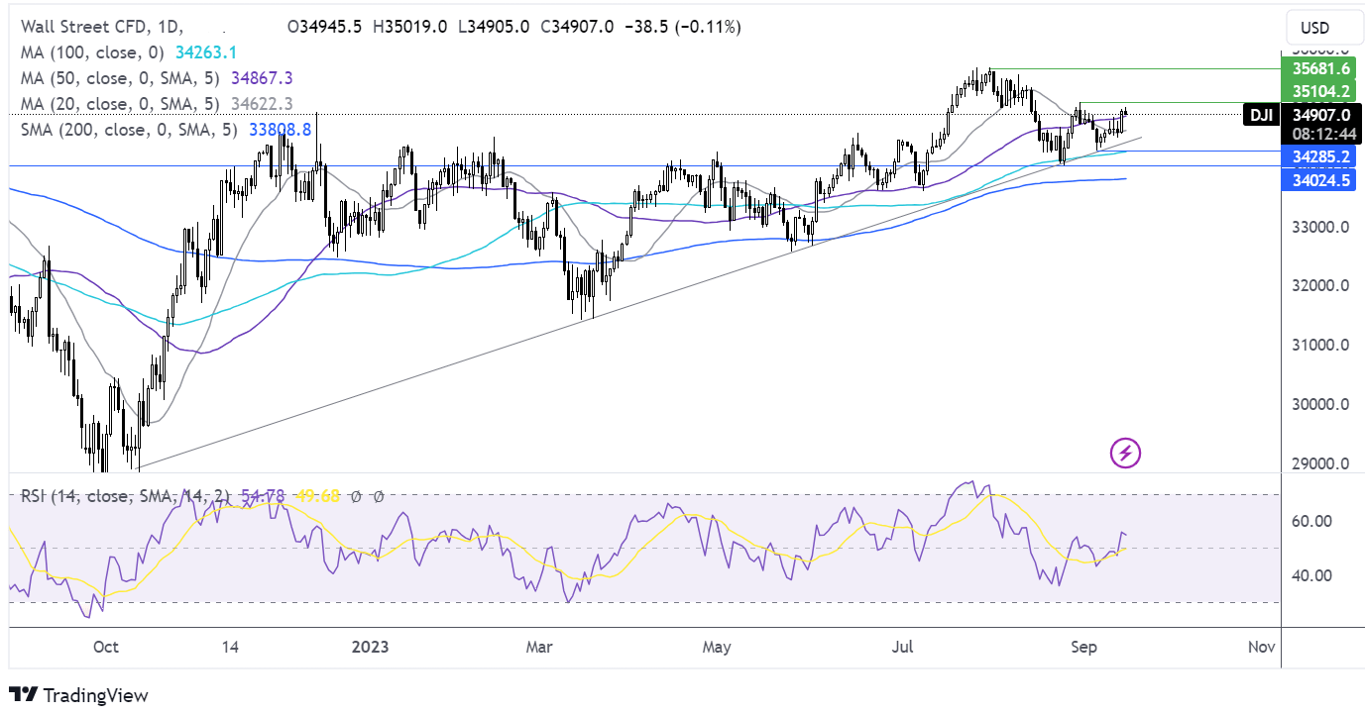Click the May date axis label

(717, 647)
